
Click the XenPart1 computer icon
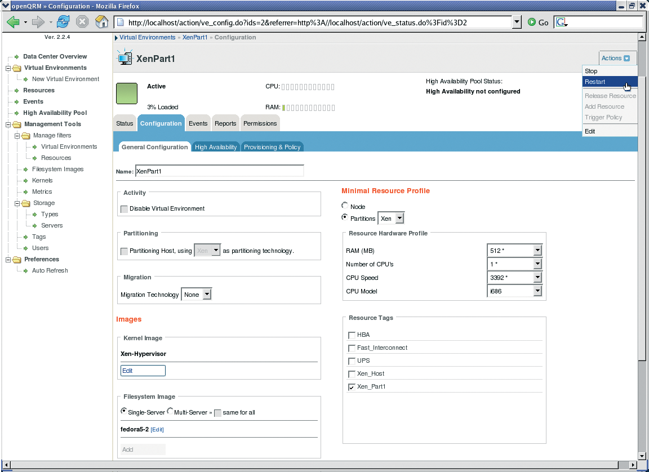click(125, 57)
